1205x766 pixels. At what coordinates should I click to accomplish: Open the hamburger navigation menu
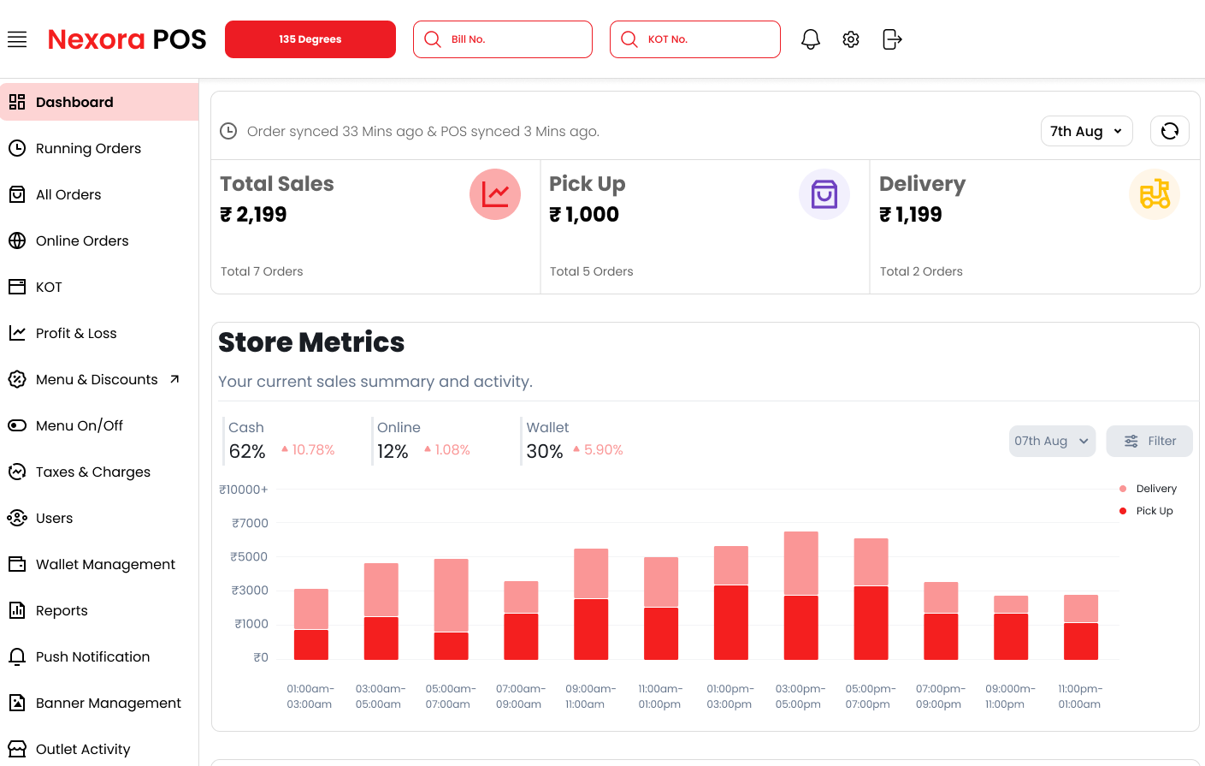[x=17, y=39]
